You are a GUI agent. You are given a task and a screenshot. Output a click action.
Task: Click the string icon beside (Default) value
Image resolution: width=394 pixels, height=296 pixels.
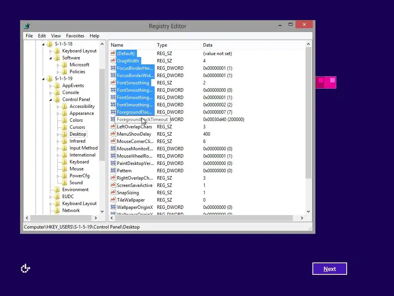[113, 53]
